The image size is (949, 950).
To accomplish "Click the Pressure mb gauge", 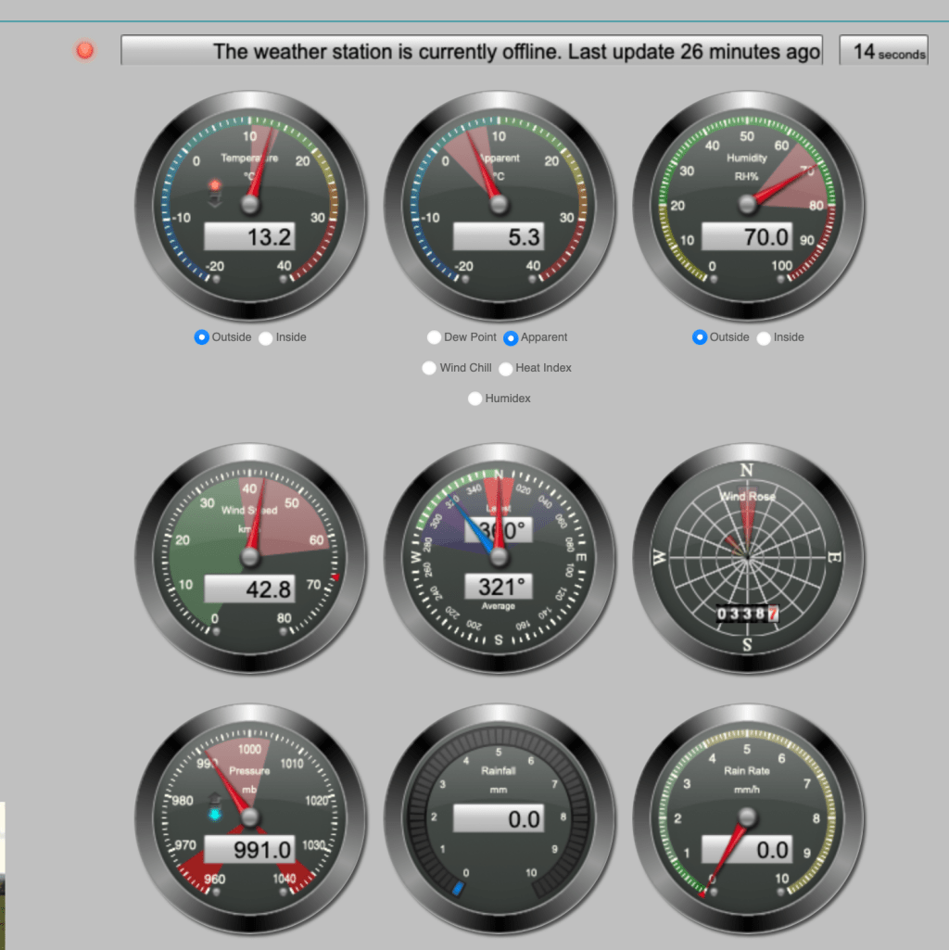I will pyautogui.click(x=250, y=817).
